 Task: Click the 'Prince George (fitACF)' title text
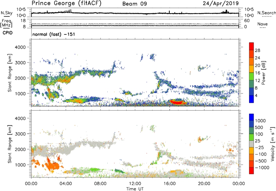tap(66, 3)
